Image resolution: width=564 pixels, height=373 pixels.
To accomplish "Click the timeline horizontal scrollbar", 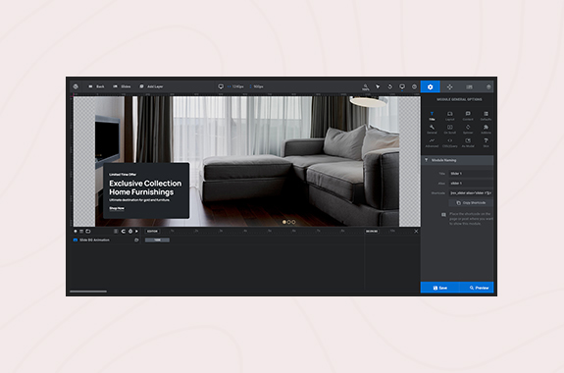I will pos(88,292).
